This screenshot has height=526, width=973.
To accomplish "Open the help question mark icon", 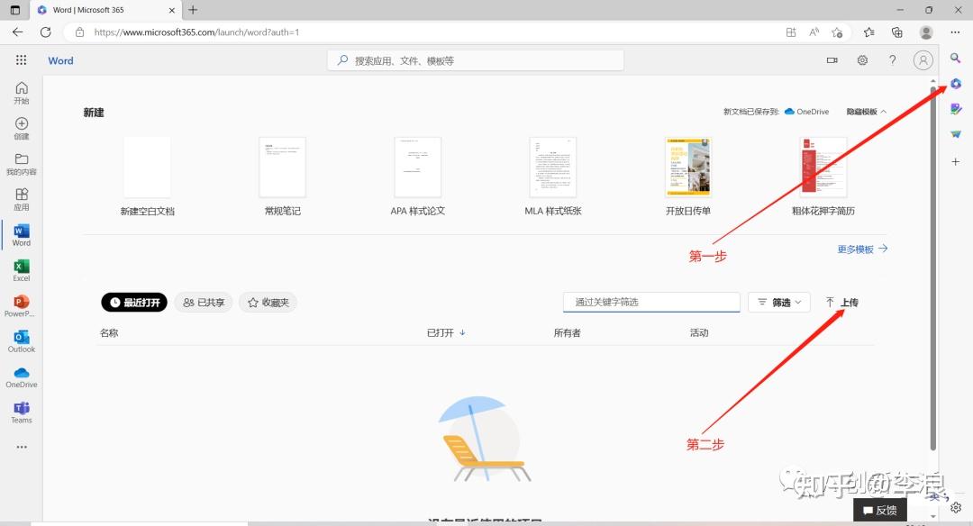I will pos(892,60).
